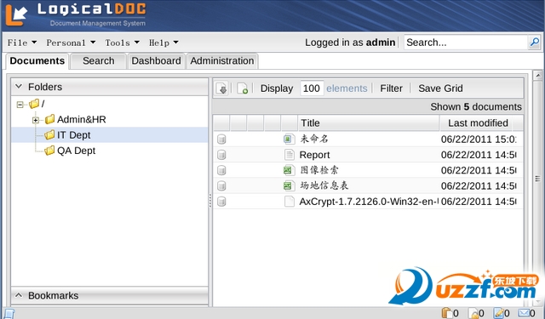
Task: Click the Save Grid button
Action: [x=440, y=88]
